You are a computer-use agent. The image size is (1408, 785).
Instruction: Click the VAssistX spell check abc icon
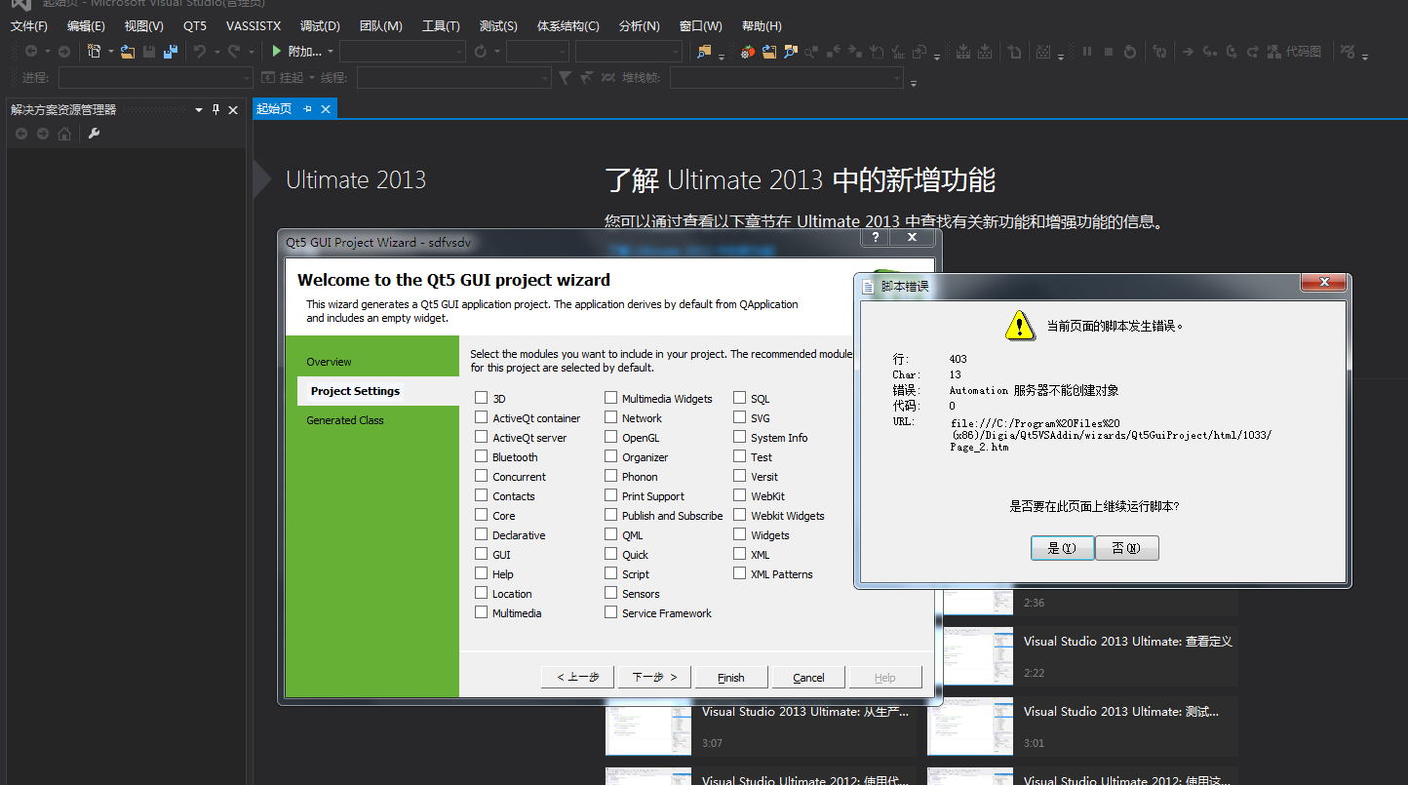coord(898,51)
